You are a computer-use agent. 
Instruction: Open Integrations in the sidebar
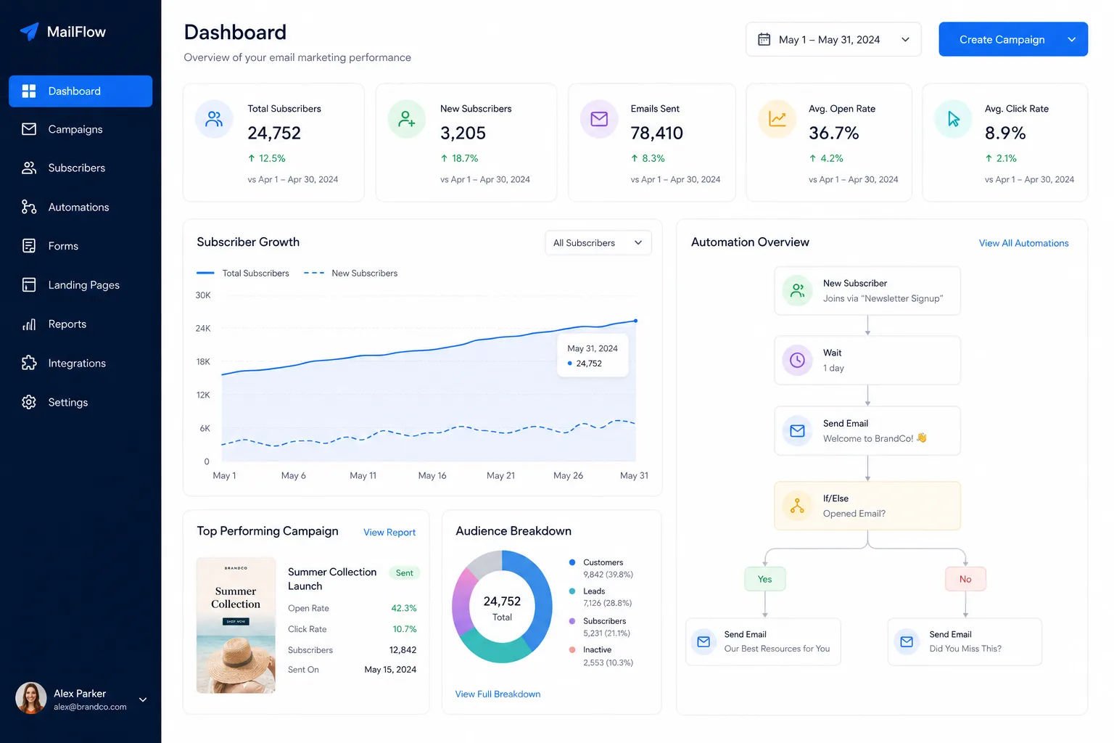click(x=81, y=363)
